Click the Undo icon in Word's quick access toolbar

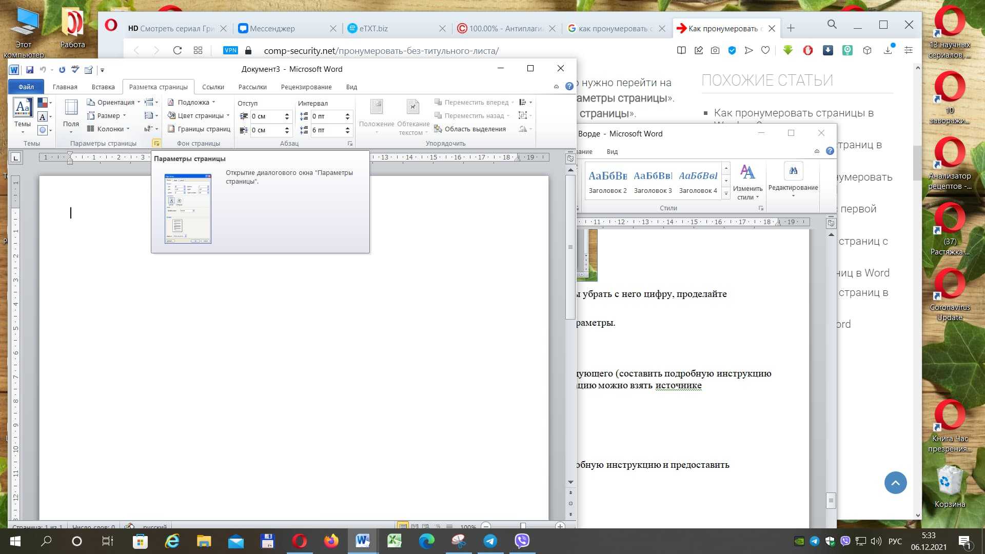pos(43,70)
